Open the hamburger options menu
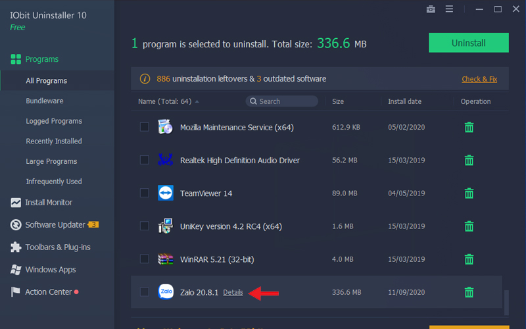 (449, 9)
